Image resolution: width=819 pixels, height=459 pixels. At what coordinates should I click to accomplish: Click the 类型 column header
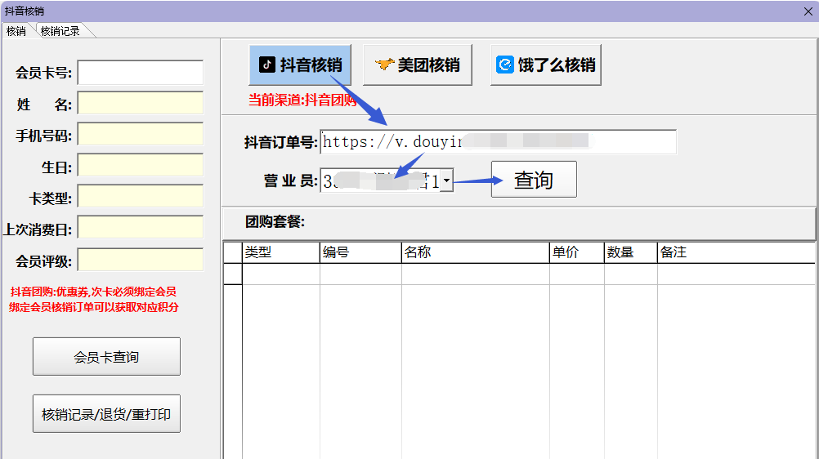coord(281,252)
